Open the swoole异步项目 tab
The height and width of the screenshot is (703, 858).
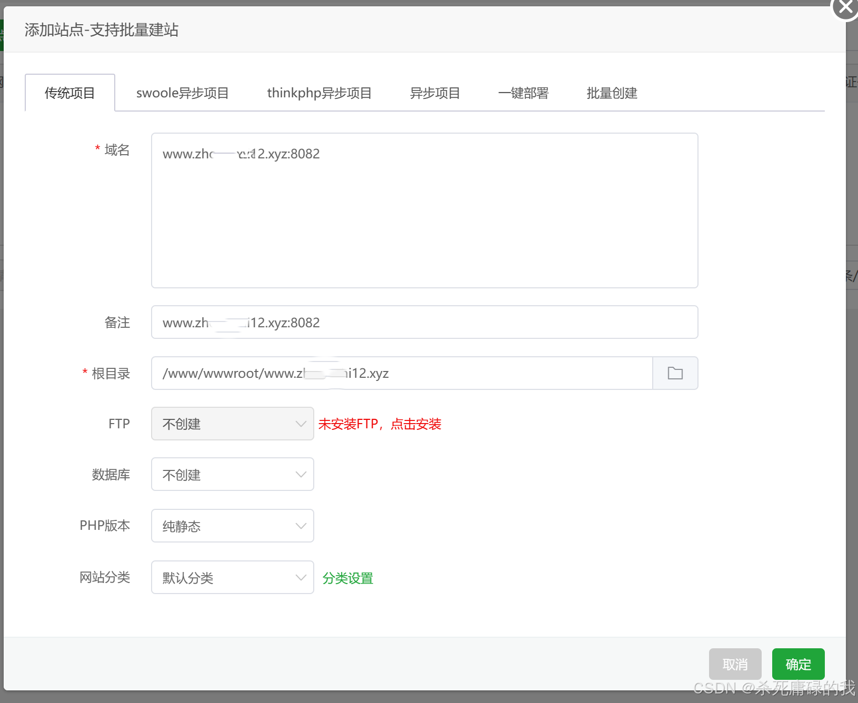pos(182,93)
